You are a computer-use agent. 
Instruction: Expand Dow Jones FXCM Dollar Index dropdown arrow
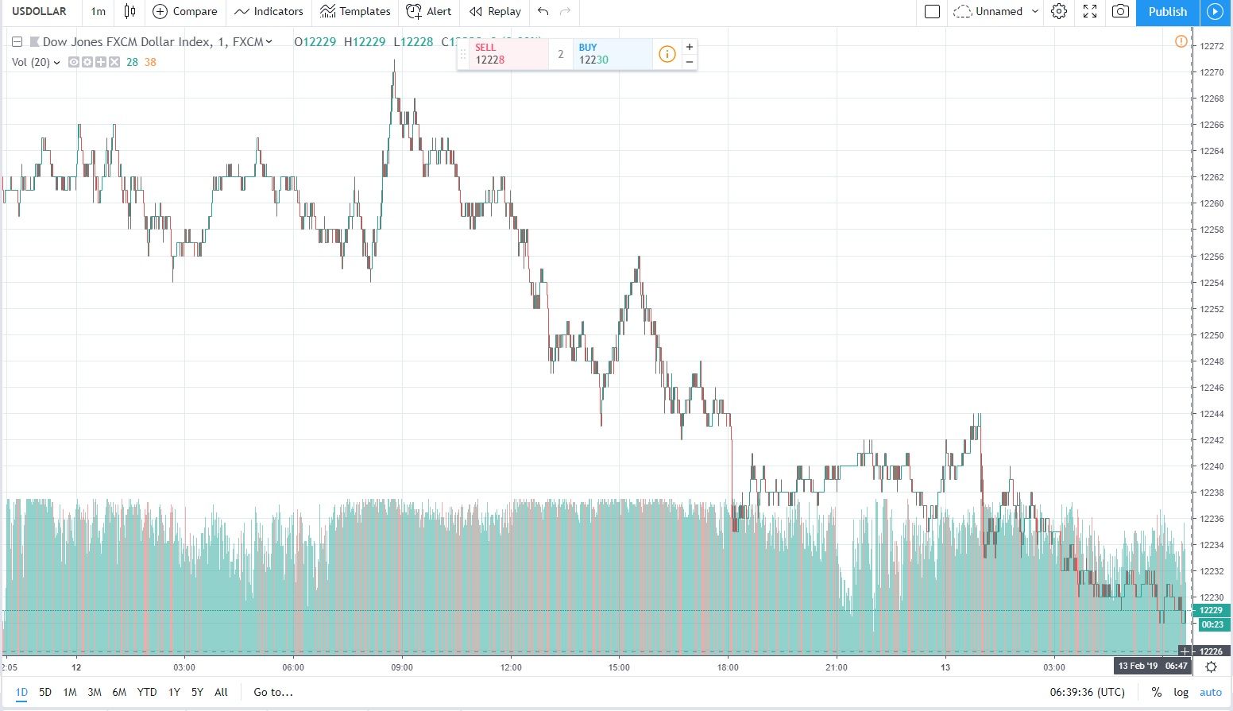[x=269, y=41]
